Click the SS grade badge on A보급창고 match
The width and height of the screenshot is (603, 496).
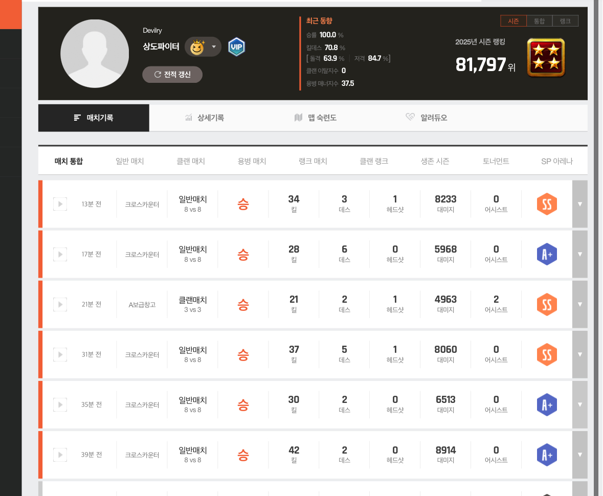click(546, 305)
